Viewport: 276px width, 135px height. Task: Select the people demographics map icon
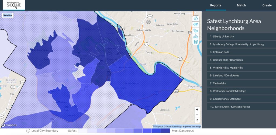click(196, 24)
